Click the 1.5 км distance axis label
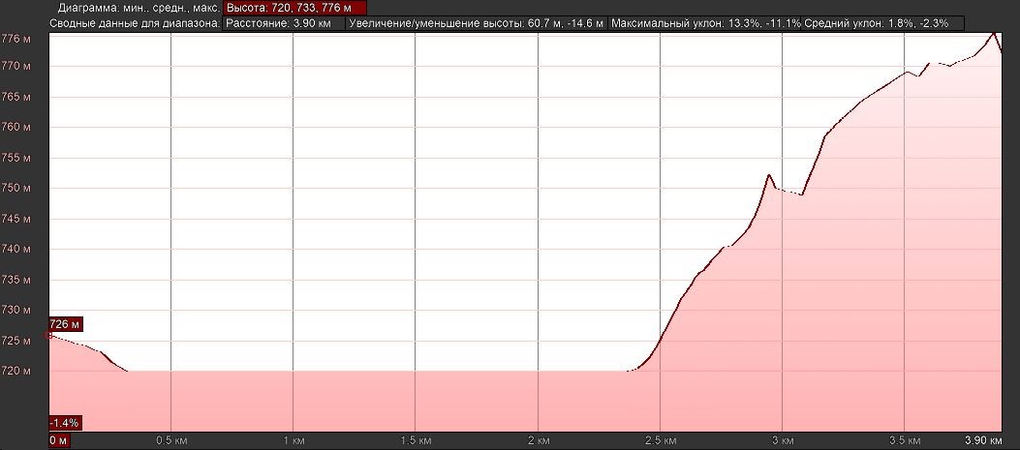This screenshot has height=450, width=1020. click(415, 440)
